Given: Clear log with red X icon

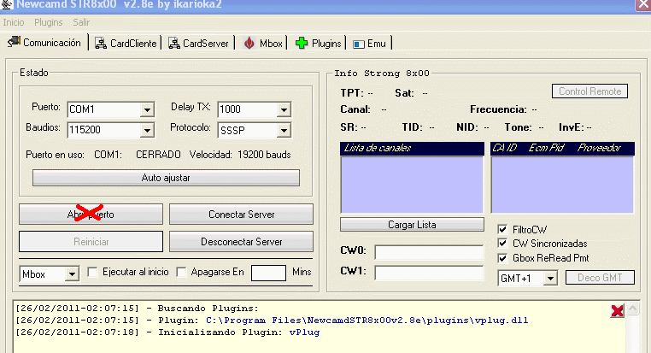Looking at the screenshot, I should point(618,310).
